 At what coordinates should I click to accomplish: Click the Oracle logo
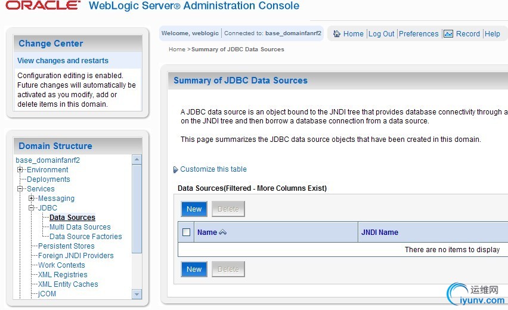point(43,6)
